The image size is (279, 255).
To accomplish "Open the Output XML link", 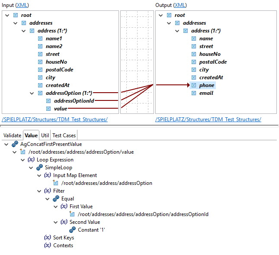I will tap(180, 5).
